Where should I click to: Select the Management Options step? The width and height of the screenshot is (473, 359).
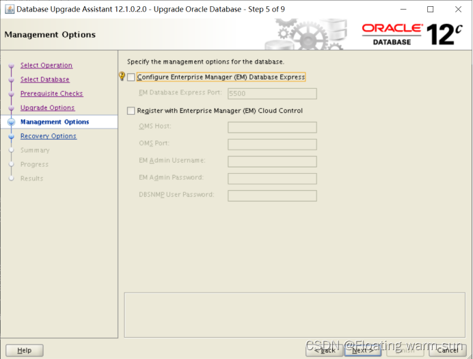(x=55, y=122)
